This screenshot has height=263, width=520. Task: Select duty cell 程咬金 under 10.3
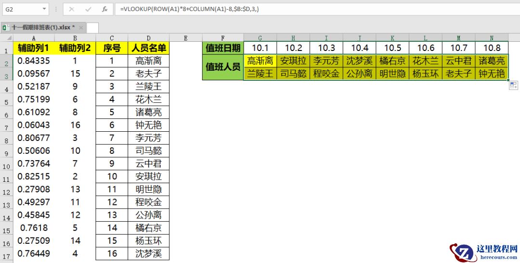tap(326, 74)
